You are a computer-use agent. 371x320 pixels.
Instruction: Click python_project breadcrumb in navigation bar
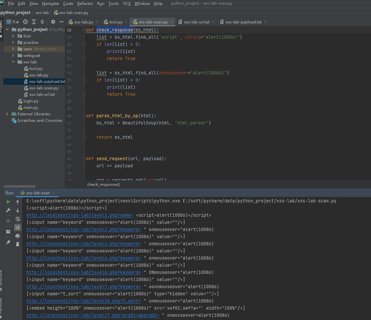click(15, 12)
